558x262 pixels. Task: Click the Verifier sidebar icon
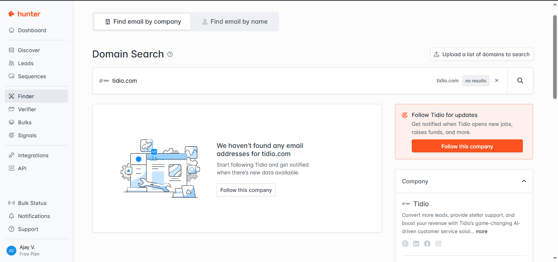tap(11, 109)
